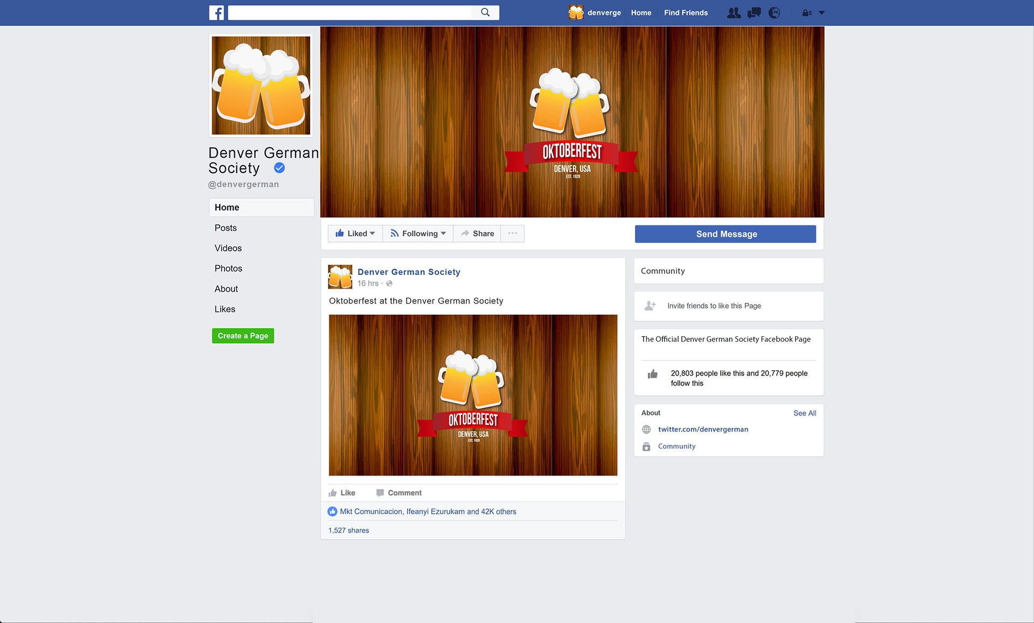Screen dimensions: 1034x623
Task: Open Find Friends in the top bar
Action: (x=686, y=13)
